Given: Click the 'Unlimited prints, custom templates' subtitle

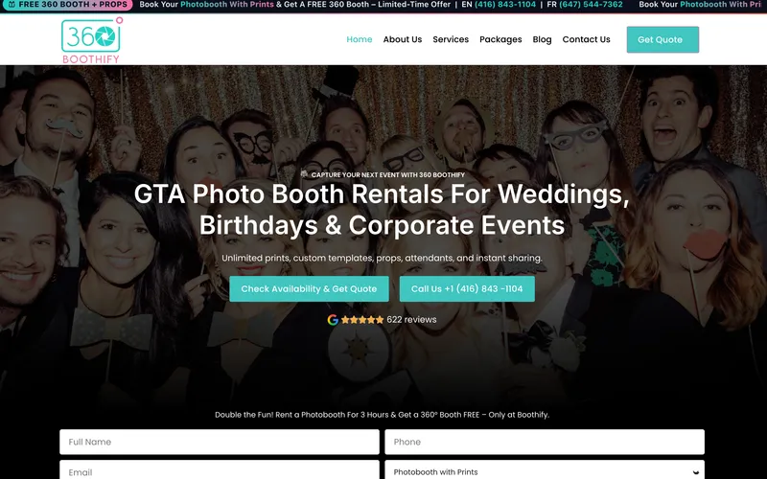Looking at the screenshot, I should click(382, 258).
